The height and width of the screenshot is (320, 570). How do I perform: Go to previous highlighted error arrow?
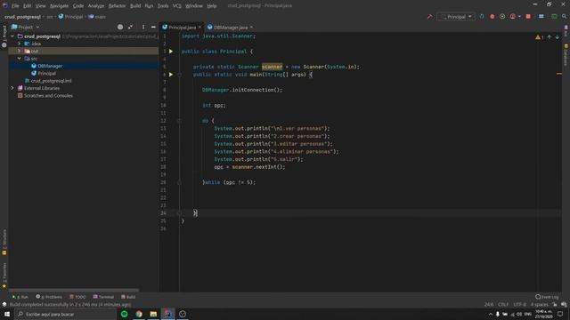(x=549, y=37)
